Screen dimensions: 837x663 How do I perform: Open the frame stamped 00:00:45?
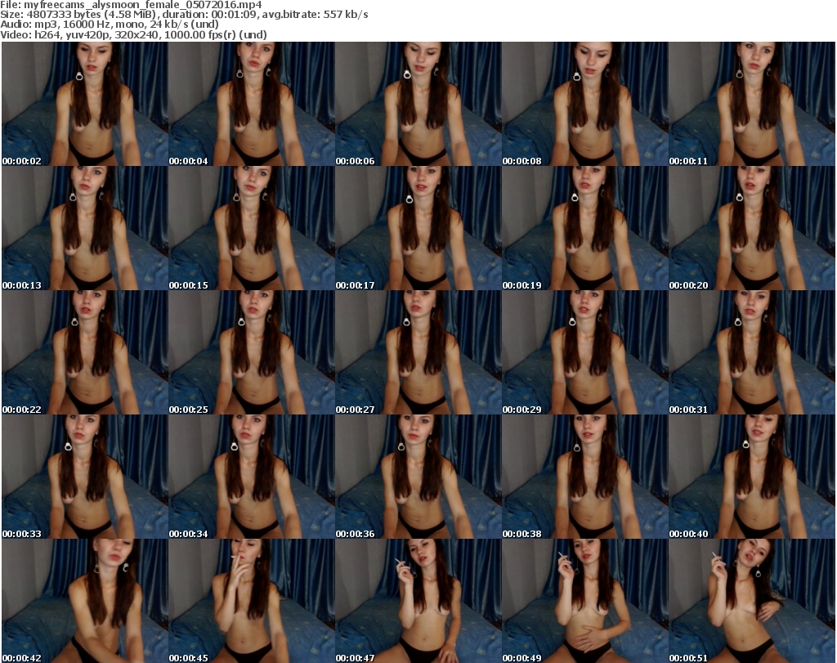pos(252,601)
